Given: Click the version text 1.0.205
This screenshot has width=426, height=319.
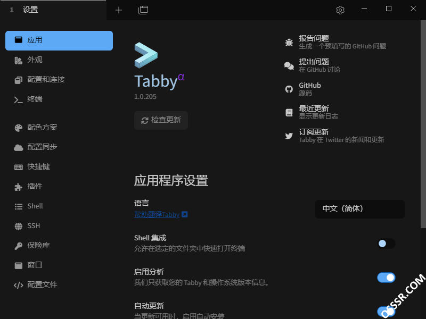Looking at the screenshot, I should 145,97.
